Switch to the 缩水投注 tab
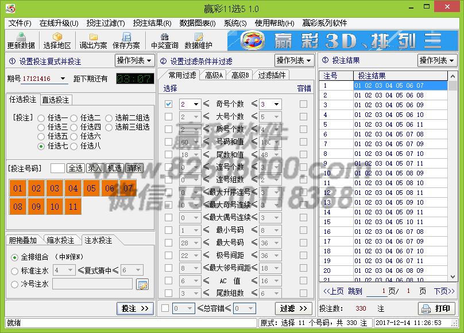 pyautogui.click(x=60, y=240)
